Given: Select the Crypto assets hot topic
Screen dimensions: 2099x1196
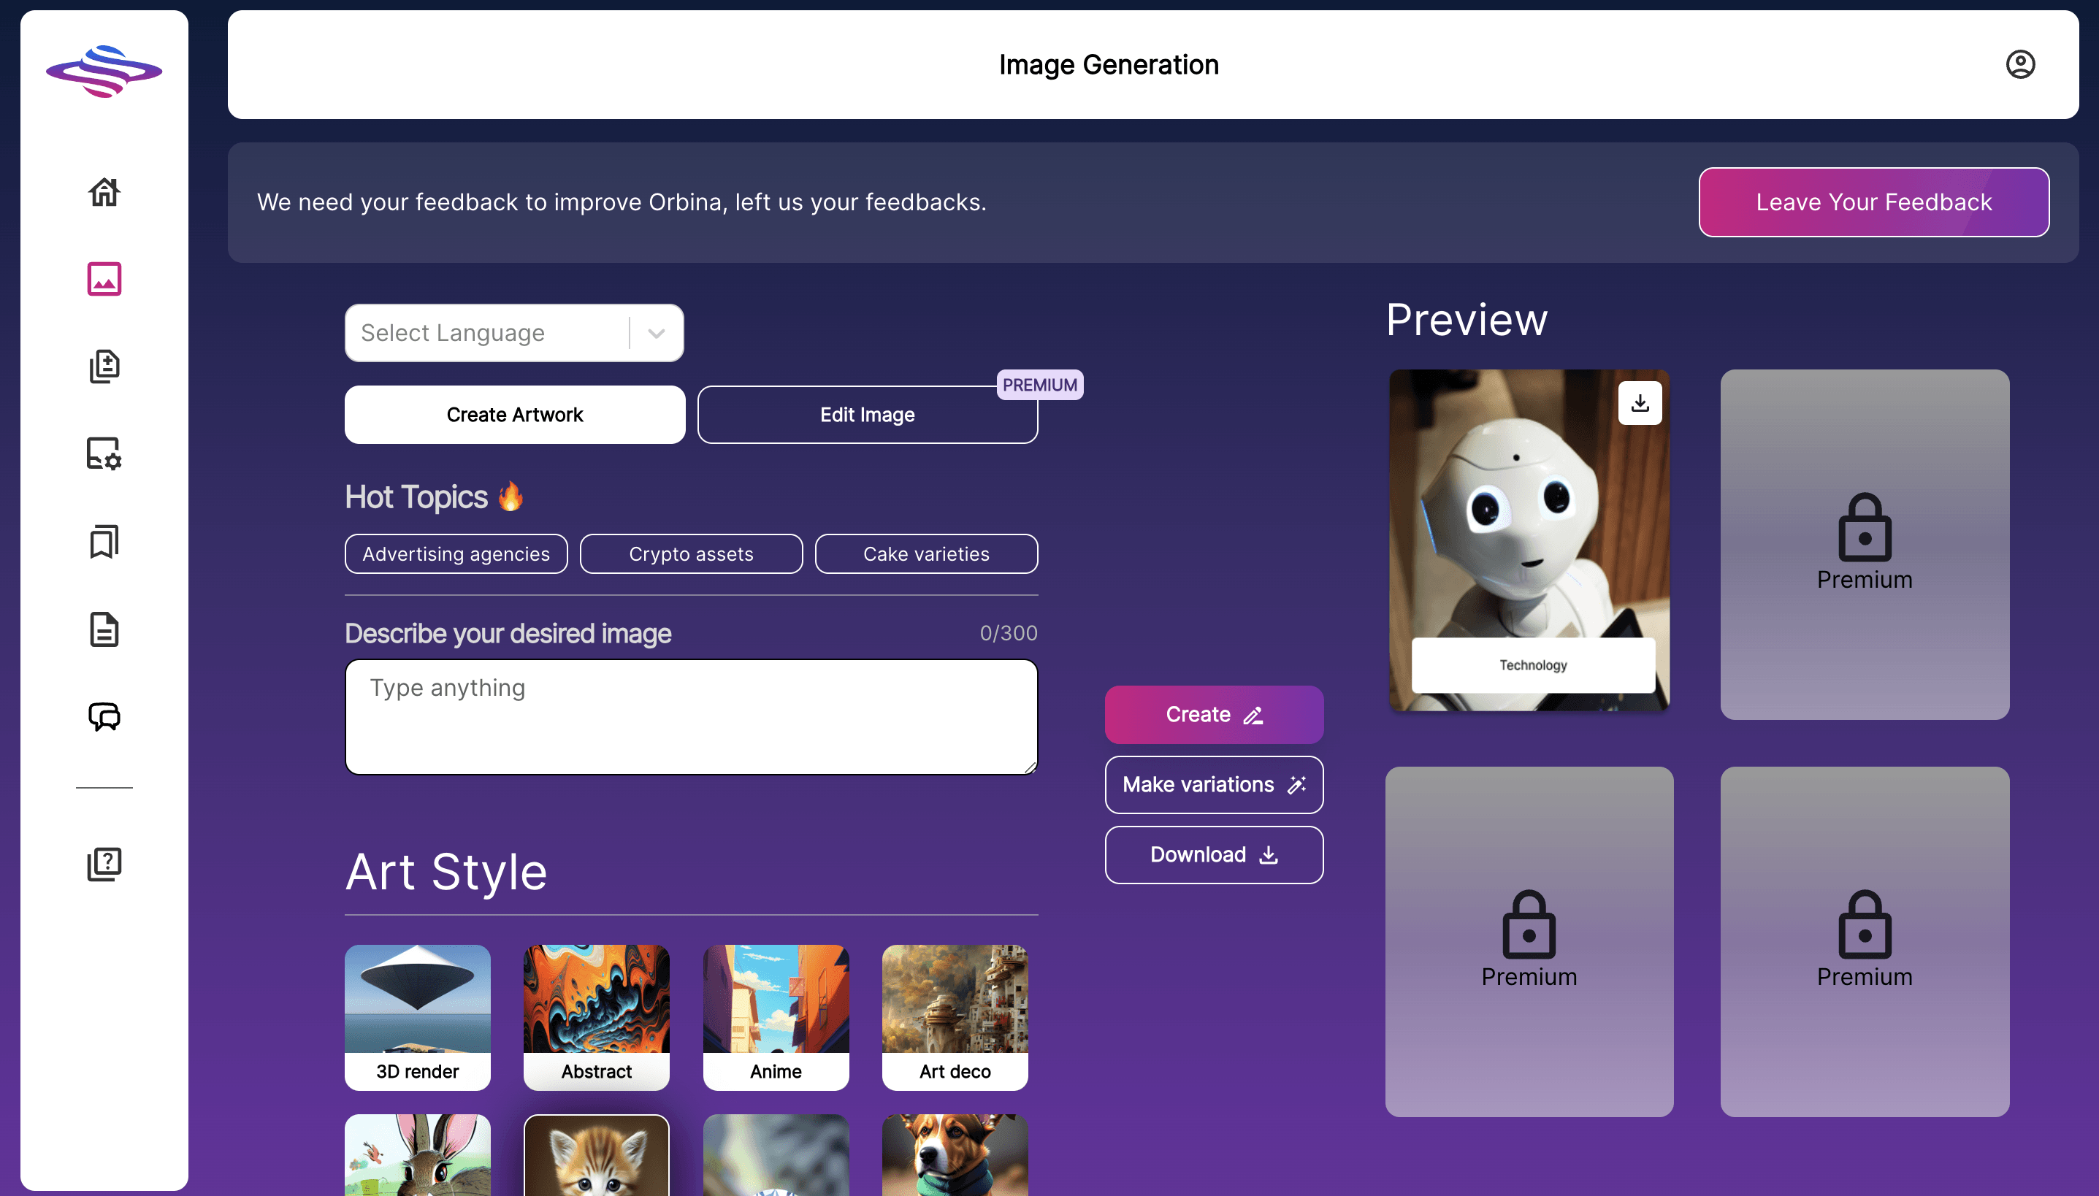Looking at the screenshot, I should click(691, 553).
